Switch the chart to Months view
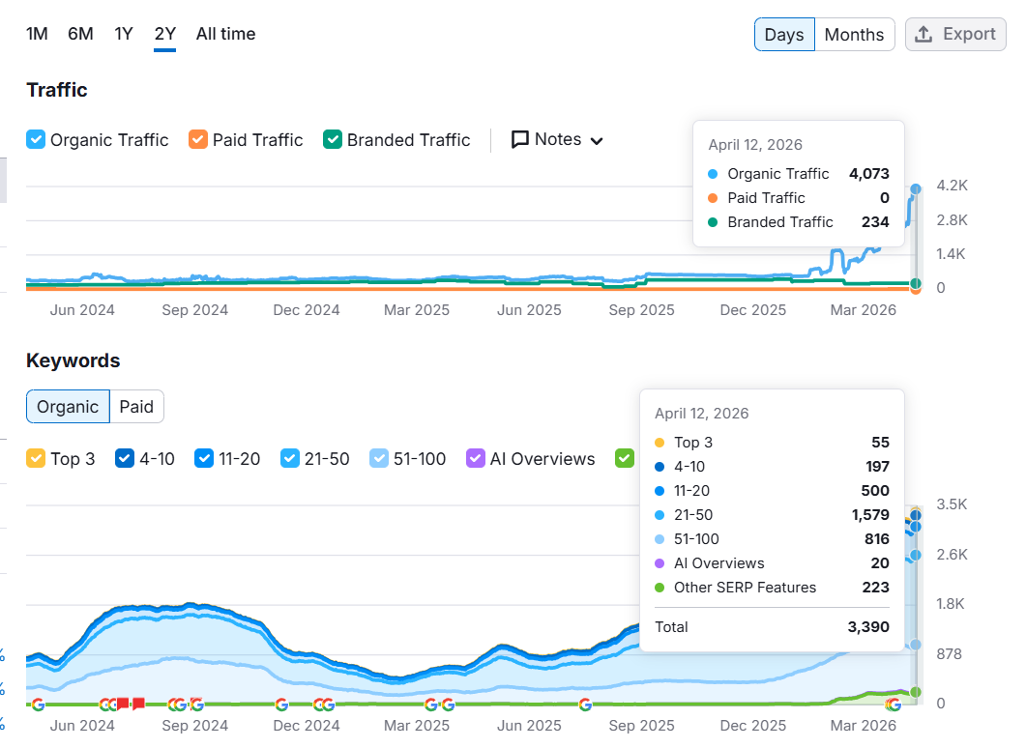Image resolution: width=1026 pixels, height=748 pixels. point(854,34)
